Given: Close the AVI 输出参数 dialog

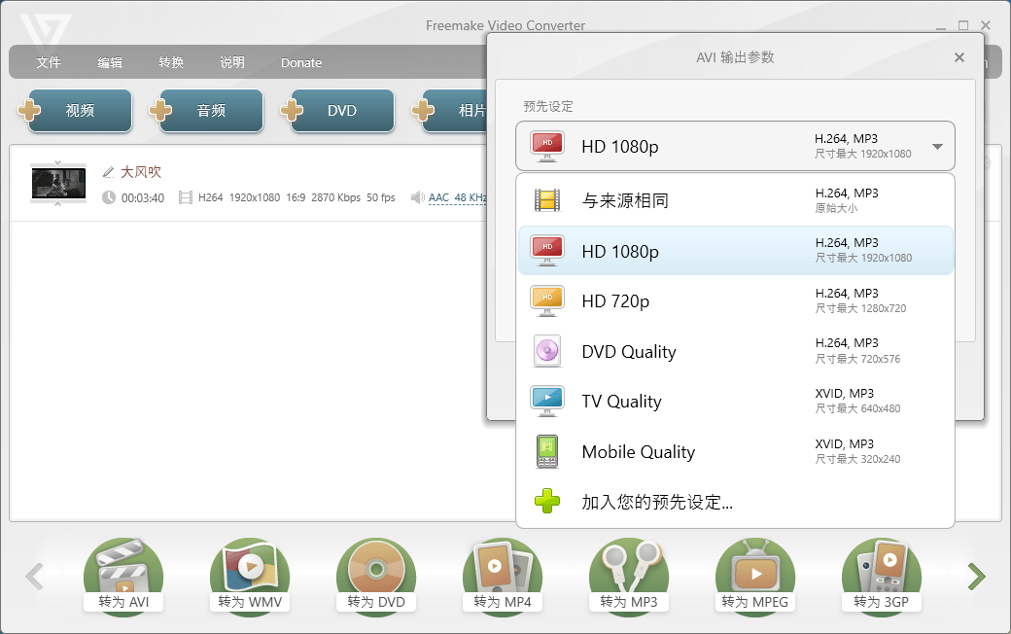Looking at the screenshot, I should [959, 57].
